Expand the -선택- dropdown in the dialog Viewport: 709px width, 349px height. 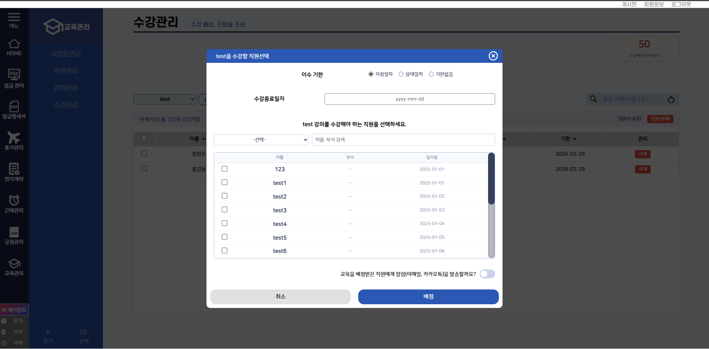pos(261,140)
